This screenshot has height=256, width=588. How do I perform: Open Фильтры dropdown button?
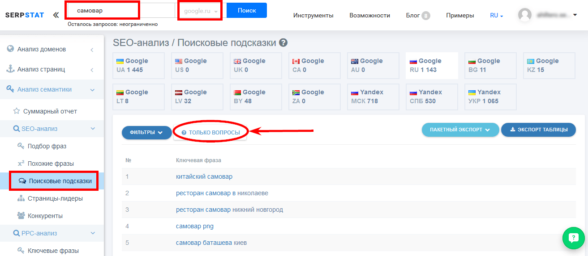pyautogui.click(x=146, y=132)
